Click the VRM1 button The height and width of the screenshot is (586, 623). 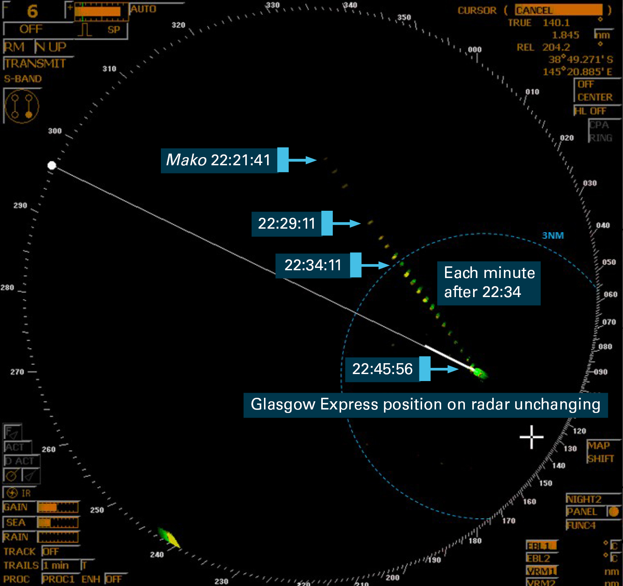[x=542, y=571]
